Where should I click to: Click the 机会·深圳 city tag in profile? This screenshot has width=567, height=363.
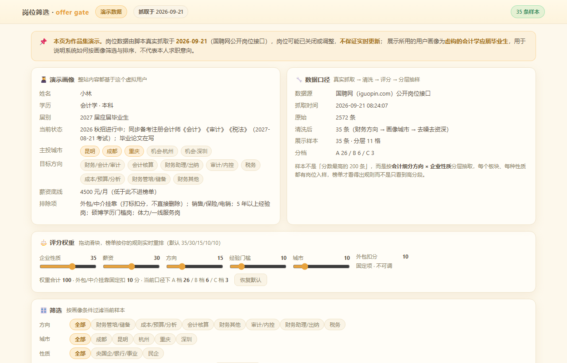tap(196, 151)
